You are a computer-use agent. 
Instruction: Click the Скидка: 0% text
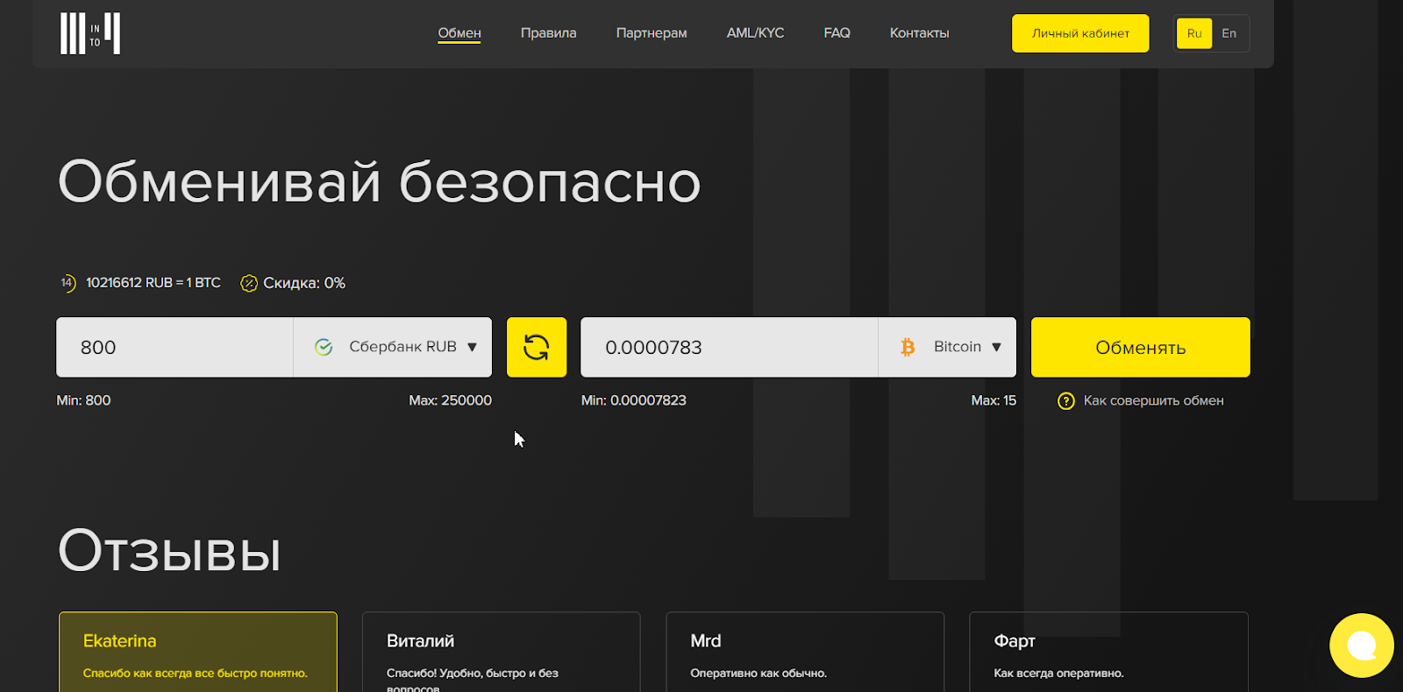[x=304, y=283]
